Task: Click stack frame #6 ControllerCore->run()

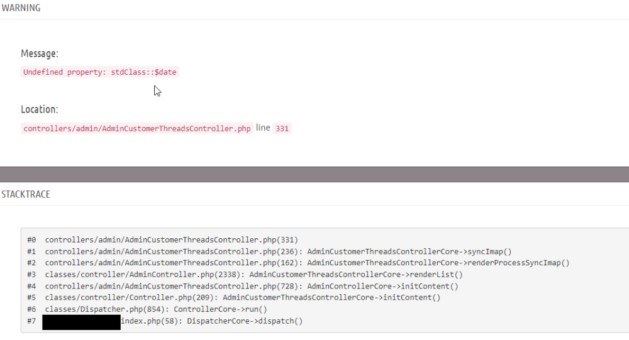Action: (156, 309)
